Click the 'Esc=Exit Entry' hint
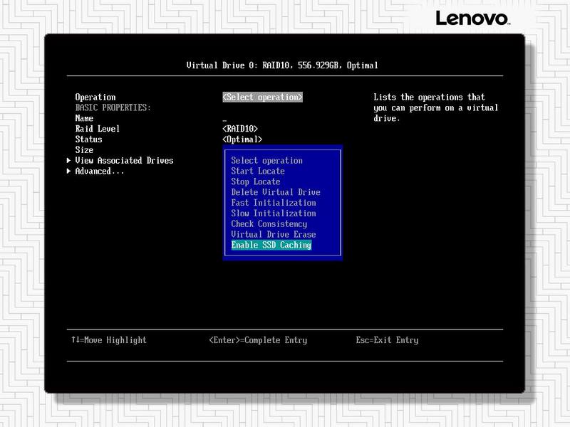This screenshot has width=570, height=427. [387, 340]
